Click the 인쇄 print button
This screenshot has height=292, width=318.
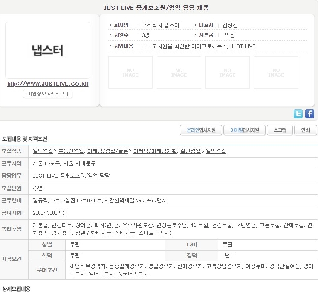point(306,130)
